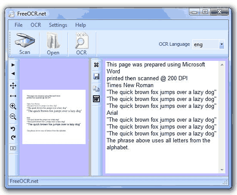Zoom in on the scanned image
The height and width of the screenshot is (195, 237).
click(x=13, y=106)
